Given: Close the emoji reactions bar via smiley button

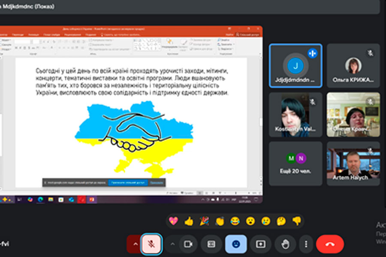Looking at the screenshot, I should (236, 244).
